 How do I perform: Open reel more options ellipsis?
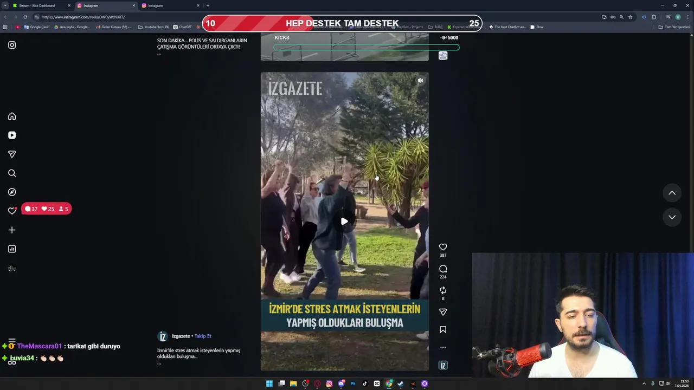443,347
